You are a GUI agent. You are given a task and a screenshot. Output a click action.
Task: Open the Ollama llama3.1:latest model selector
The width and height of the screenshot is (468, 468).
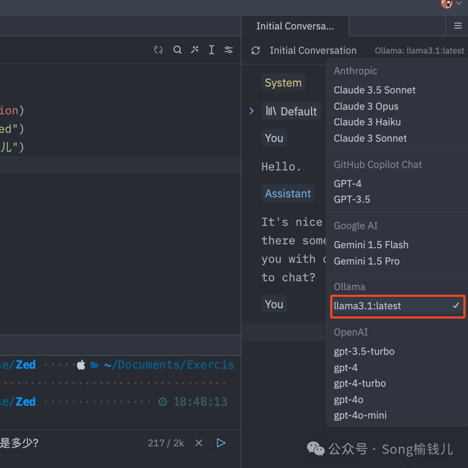(419, 51)
